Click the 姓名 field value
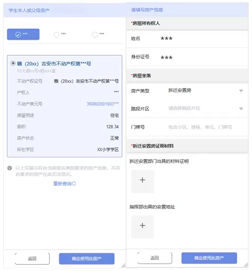The height and width of the screenshot is (271, 252). [x=166, y=38]
